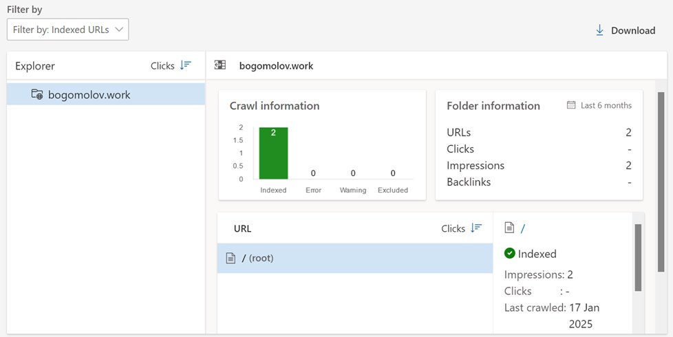Viewport: 673px width, 337px height.
Task: Click the Warning label in crawl chart
Action: point(353,190)
